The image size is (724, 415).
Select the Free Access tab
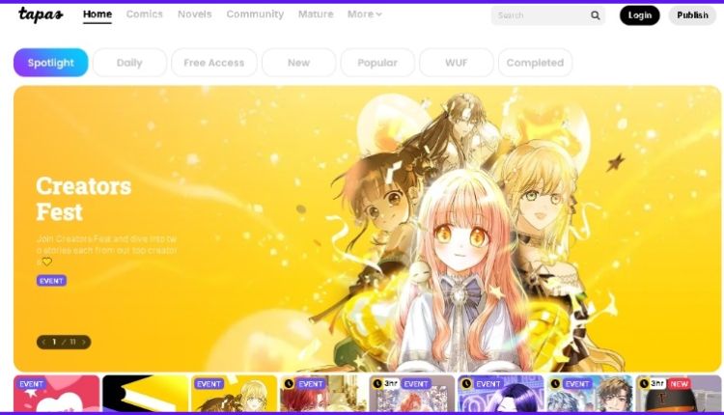point(213,63)
